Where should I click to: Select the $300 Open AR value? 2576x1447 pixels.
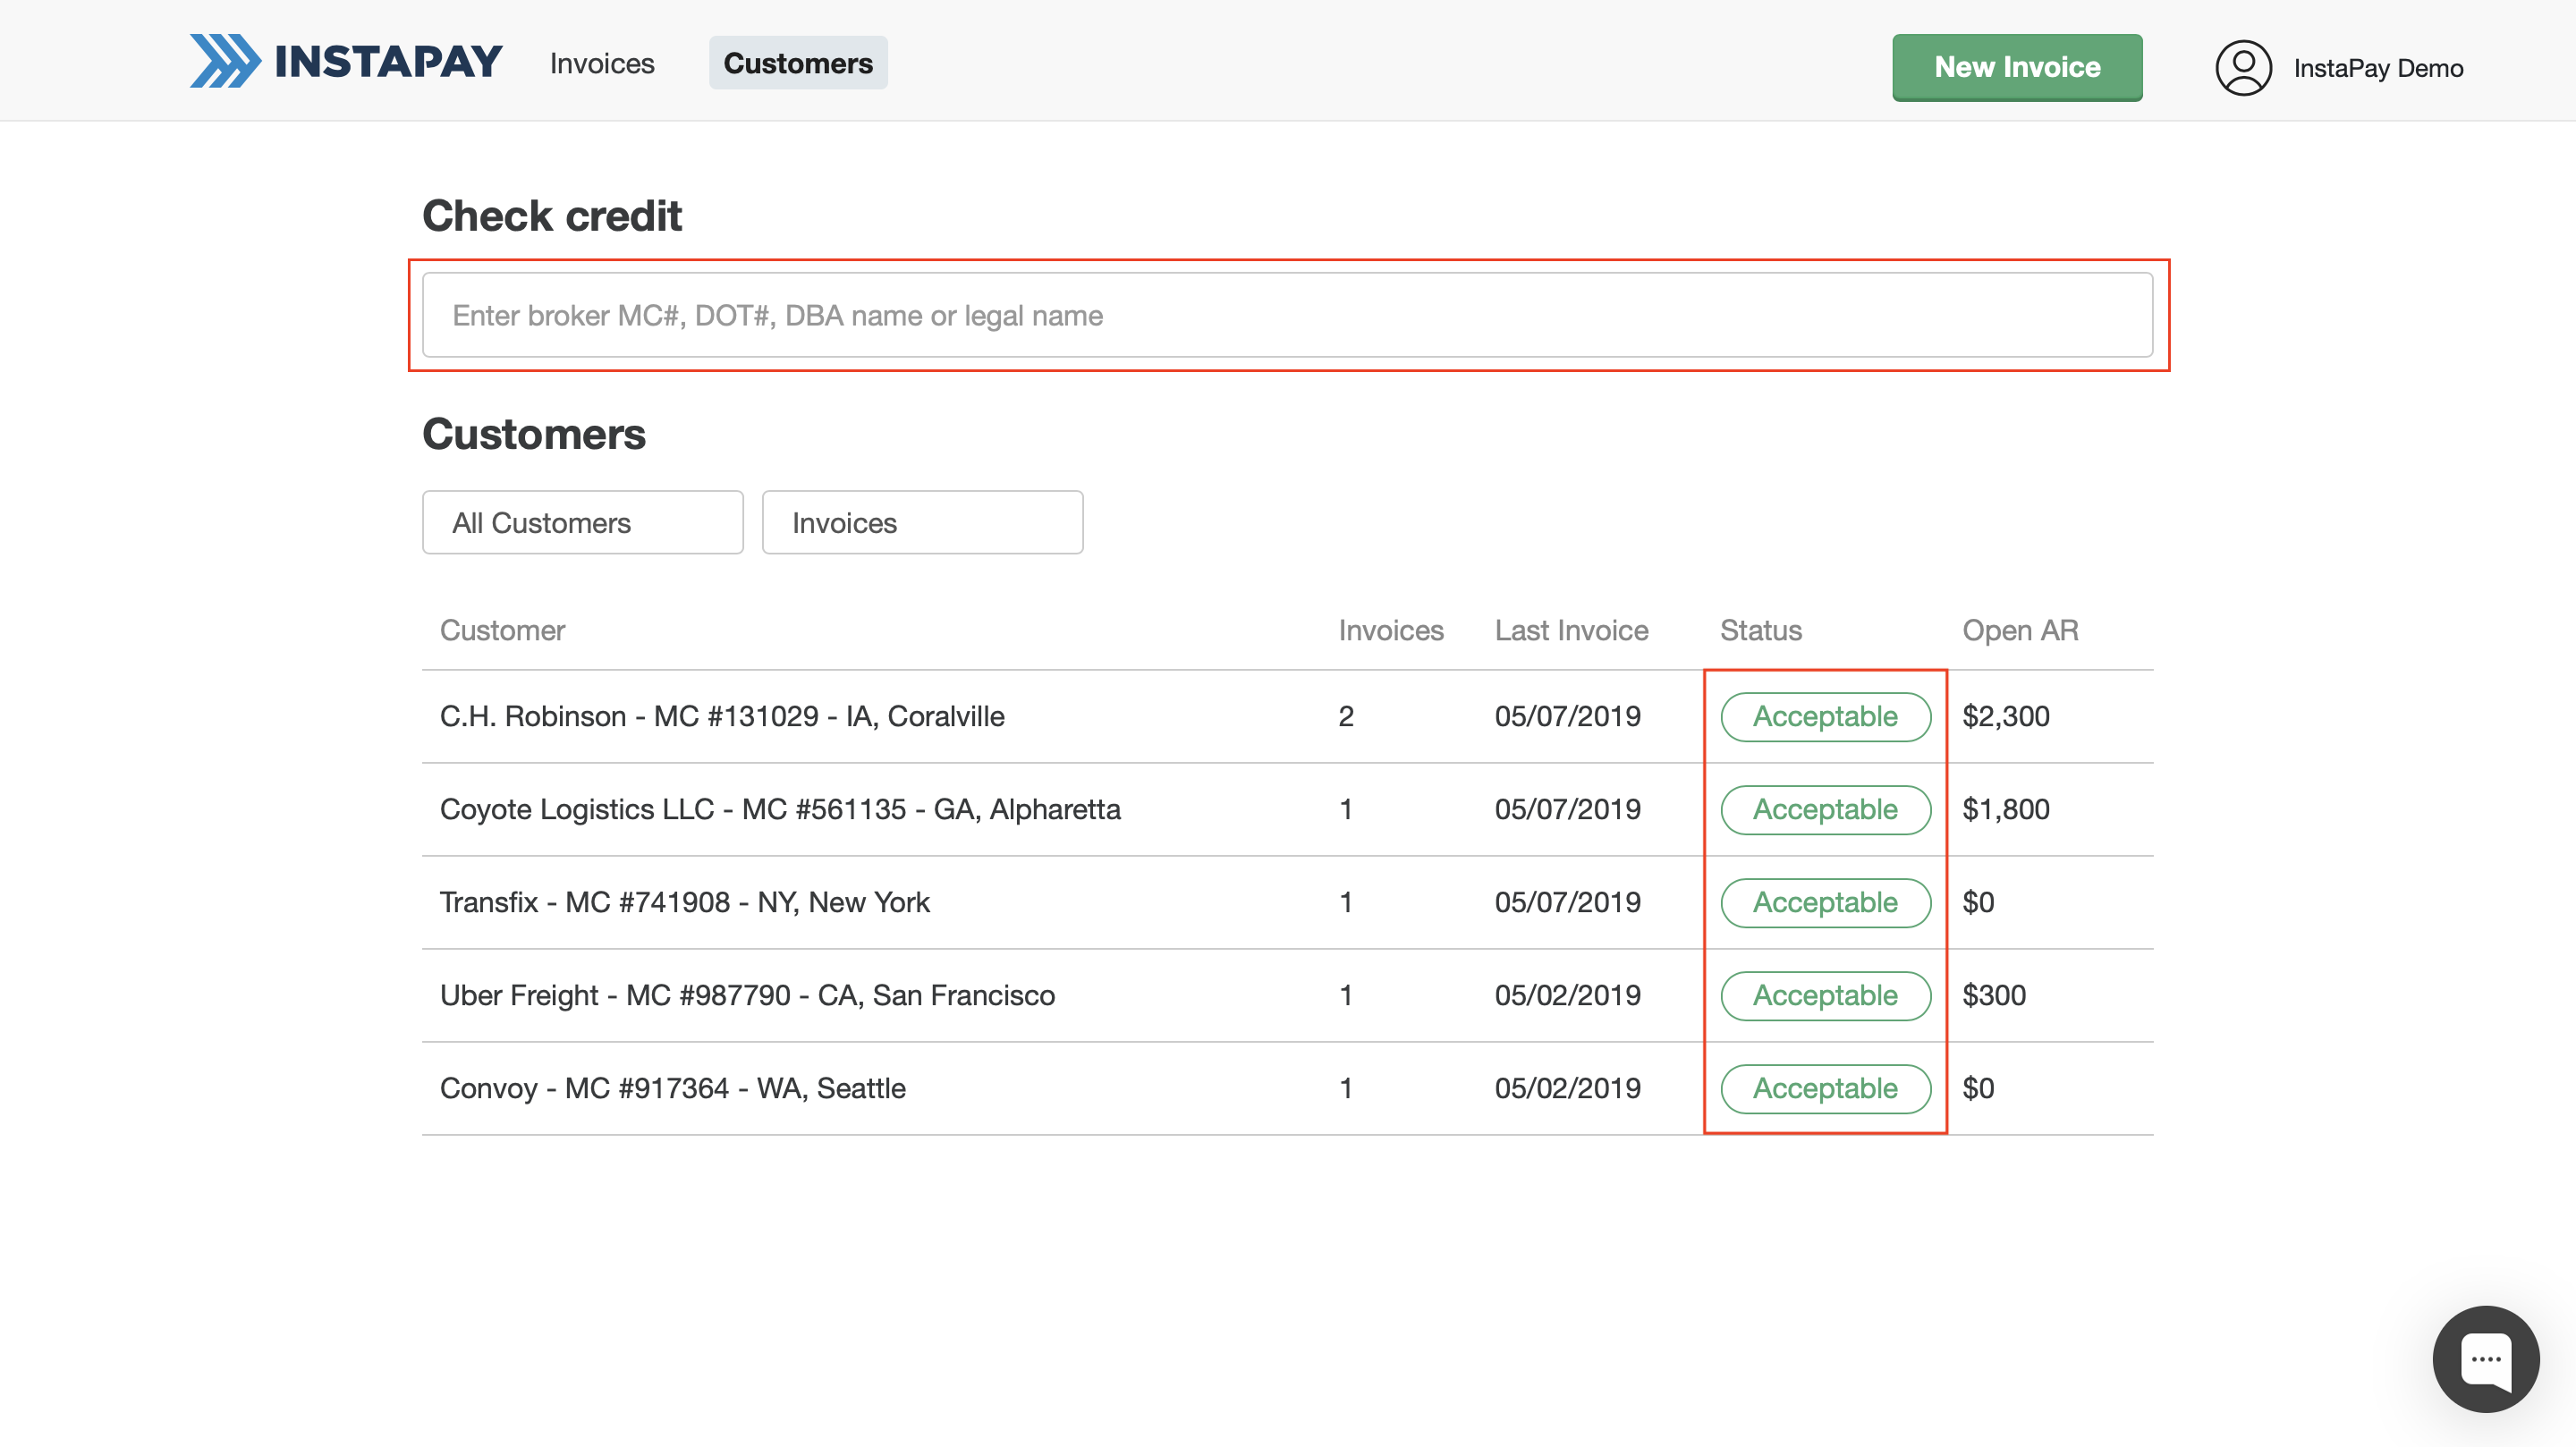[x=1994, y=995]
